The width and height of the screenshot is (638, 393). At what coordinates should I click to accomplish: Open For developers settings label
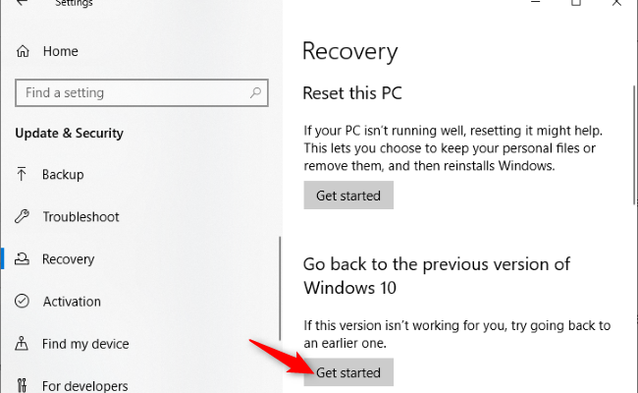click(85, 385)
